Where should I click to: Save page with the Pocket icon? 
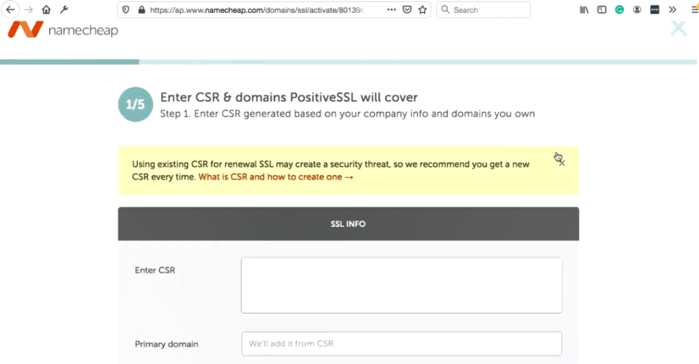[x=407, y=10]
